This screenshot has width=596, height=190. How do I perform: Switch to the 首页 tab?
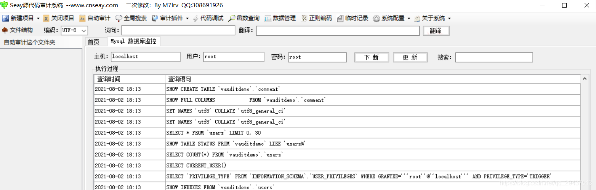coord(94,42)
